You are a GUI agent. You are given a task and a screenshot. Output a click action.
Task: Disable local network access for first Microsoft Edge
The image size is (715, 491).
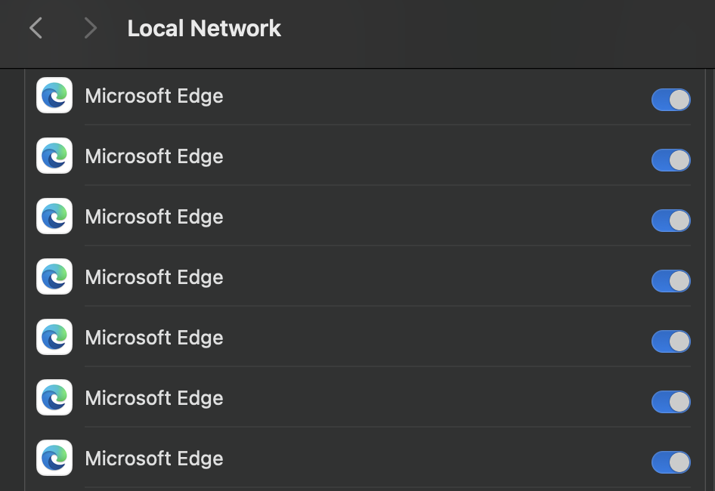coord(670,100)
